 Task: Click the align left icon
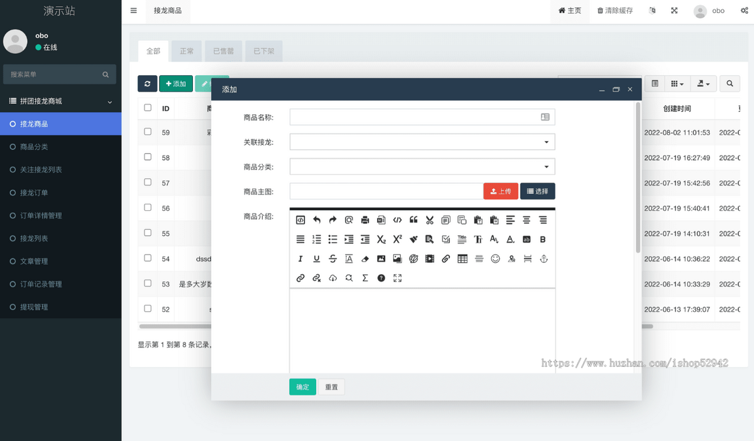point(510,220)
